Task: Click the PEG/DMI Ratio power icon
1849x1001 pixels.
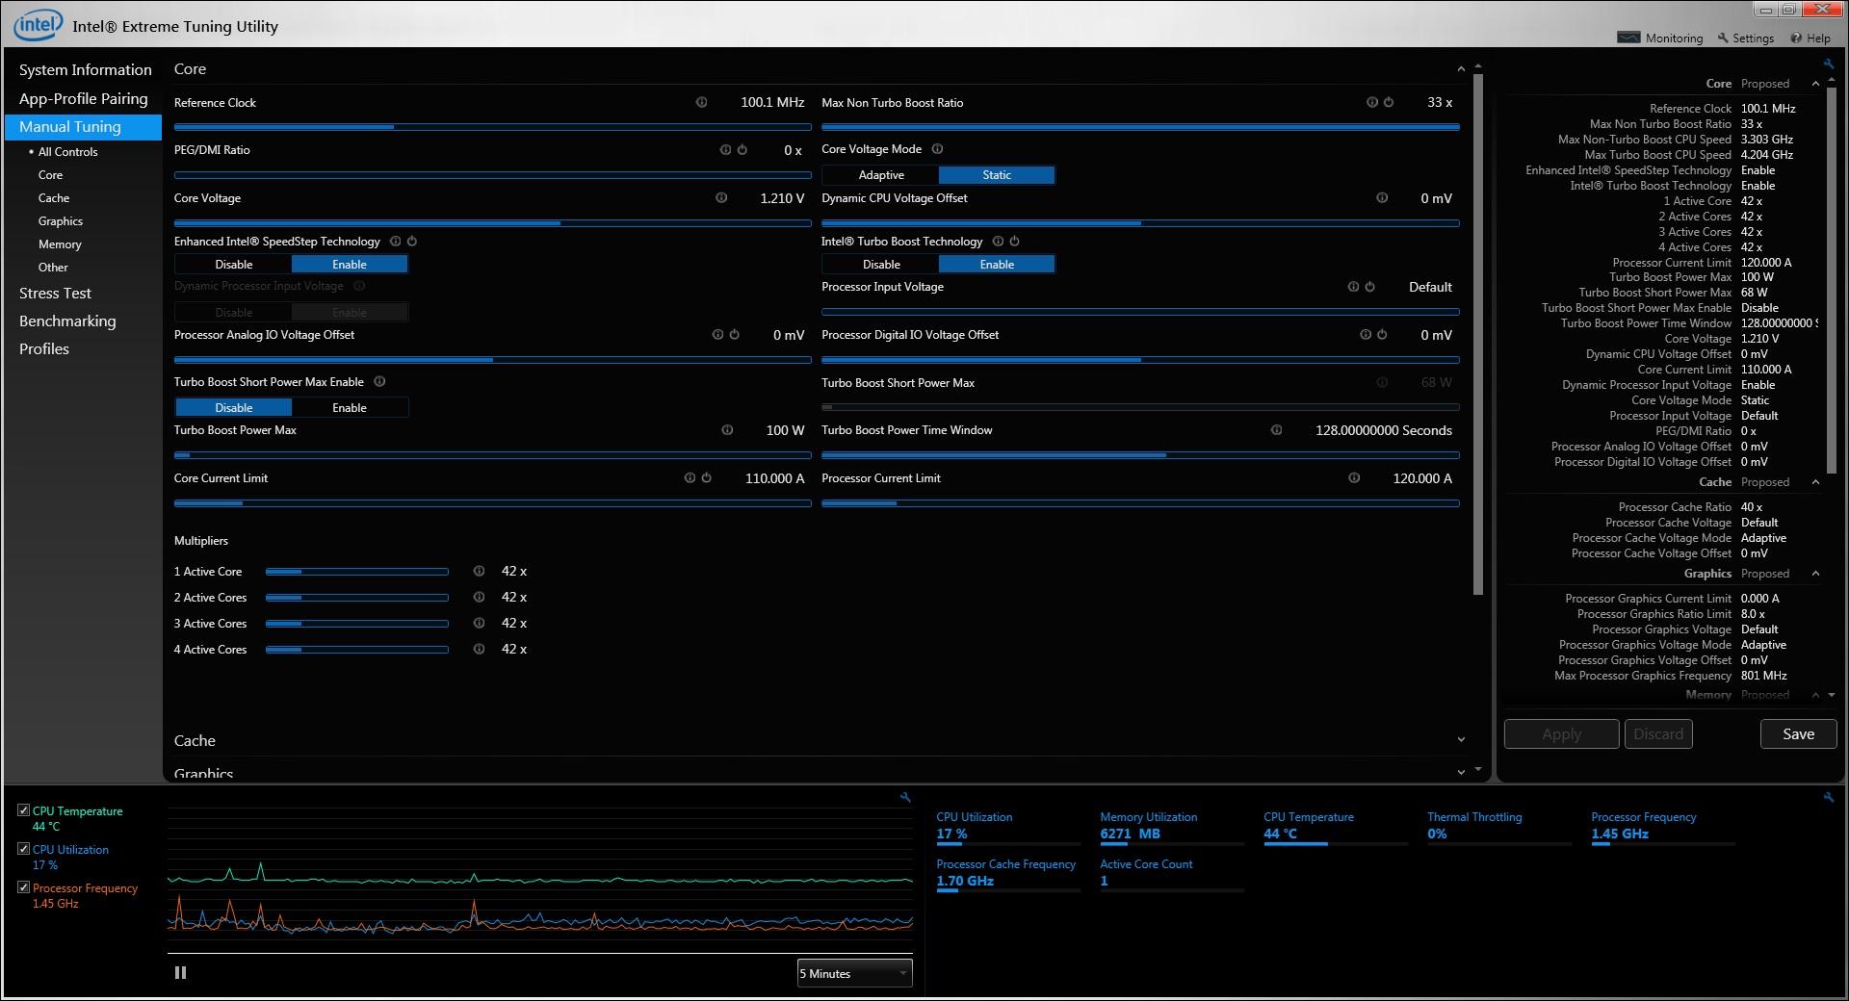Action: 742,150
